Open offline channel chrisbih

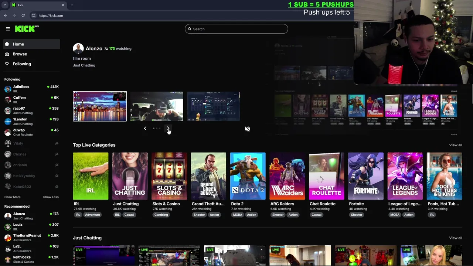tap(32, 165)
